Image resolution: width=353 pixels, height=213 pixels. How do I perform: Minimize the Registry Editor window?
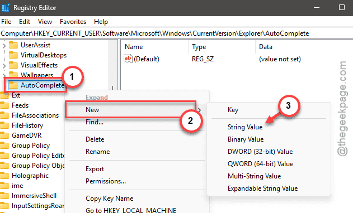317,8
